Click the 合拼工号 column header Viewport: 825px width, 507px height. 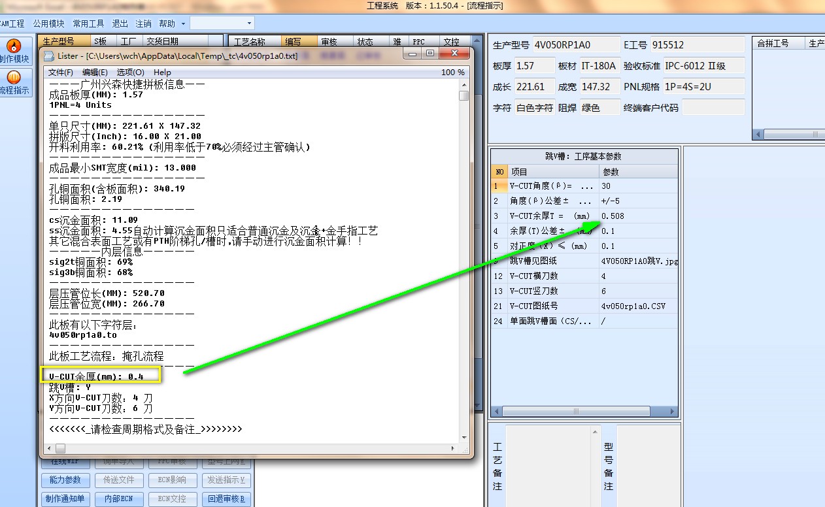(x=779, y=43)
